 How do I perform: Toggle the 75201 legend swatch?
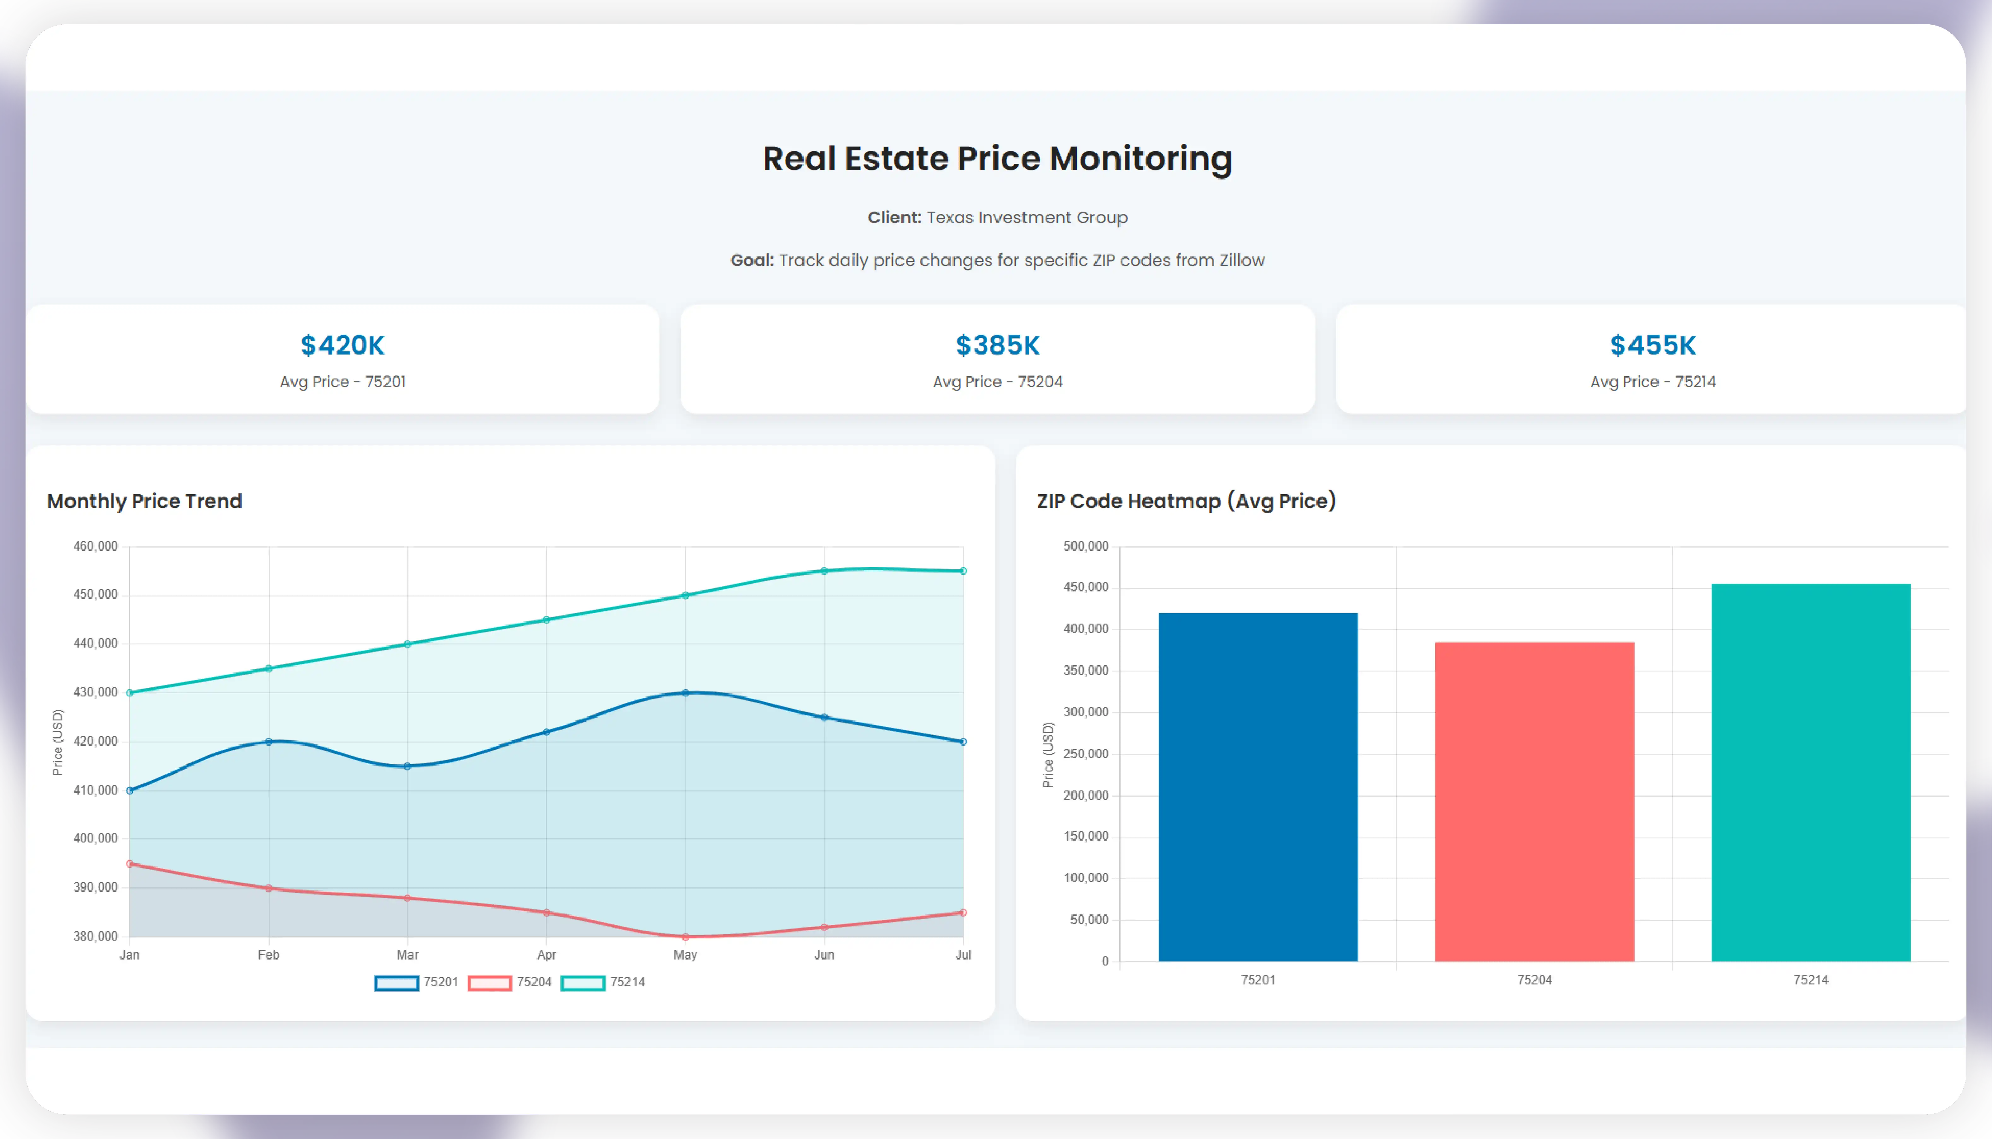[x=396, y=983]
